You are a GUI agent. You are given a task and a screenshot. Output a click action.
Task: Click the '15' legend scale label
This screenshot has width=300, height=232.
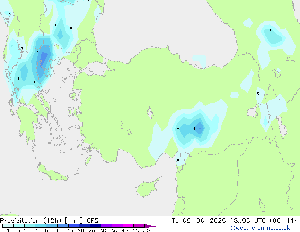[x=70, y=230]
